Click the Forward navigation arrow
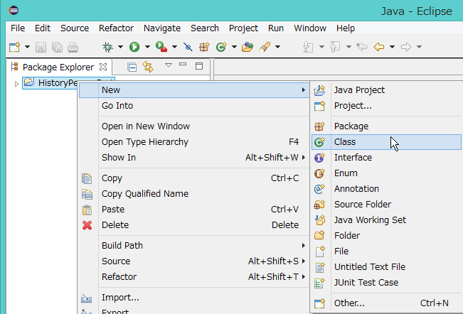The height and width of the screenshot is (314, 463). pyautogui.click(x=406, y=47)
